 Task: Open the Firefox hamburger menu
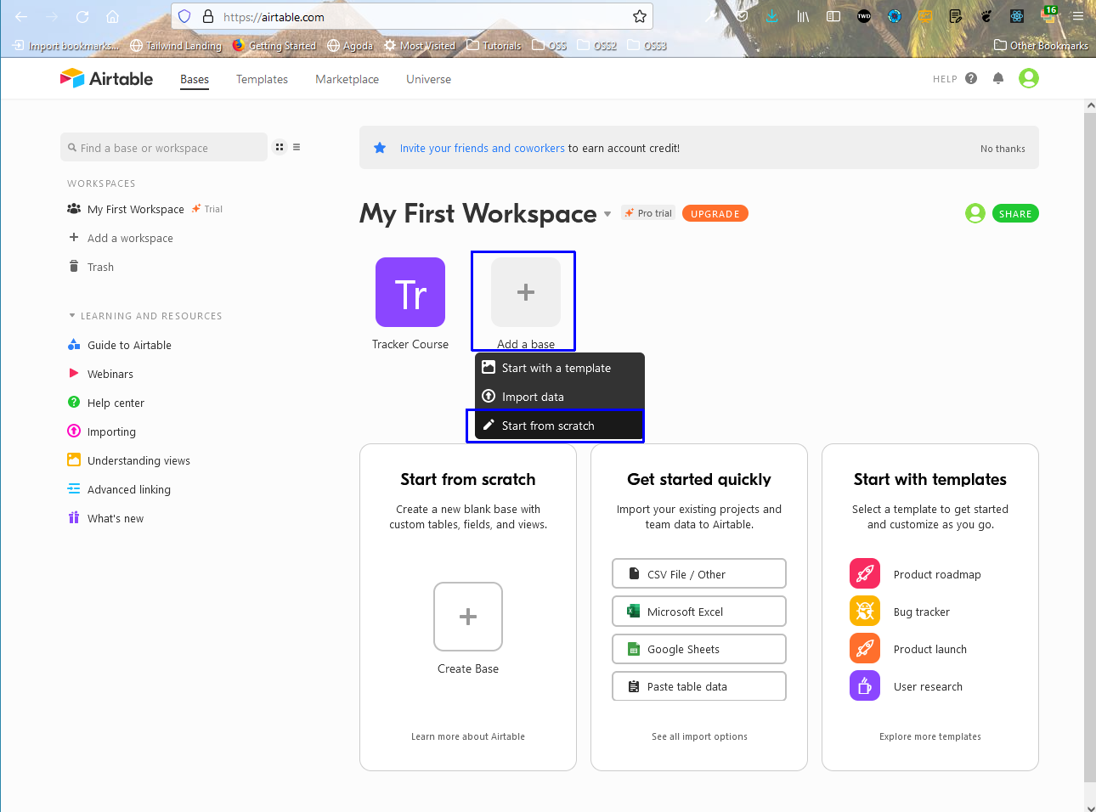[x=1077, y=16]
